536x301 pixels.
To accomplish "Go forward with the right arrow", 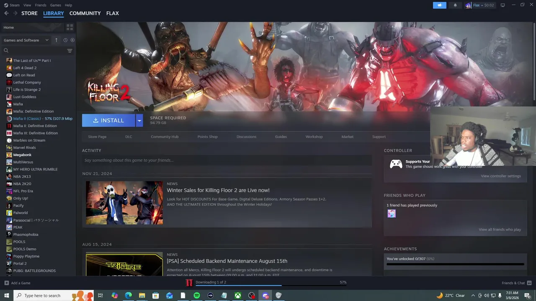I will pos(15,13).
